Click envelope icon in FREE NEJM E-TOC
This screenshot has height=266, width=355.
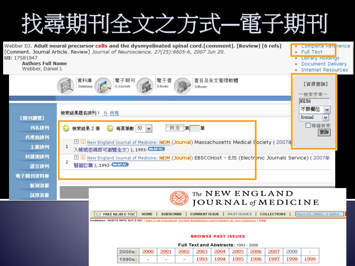[98, 214]
